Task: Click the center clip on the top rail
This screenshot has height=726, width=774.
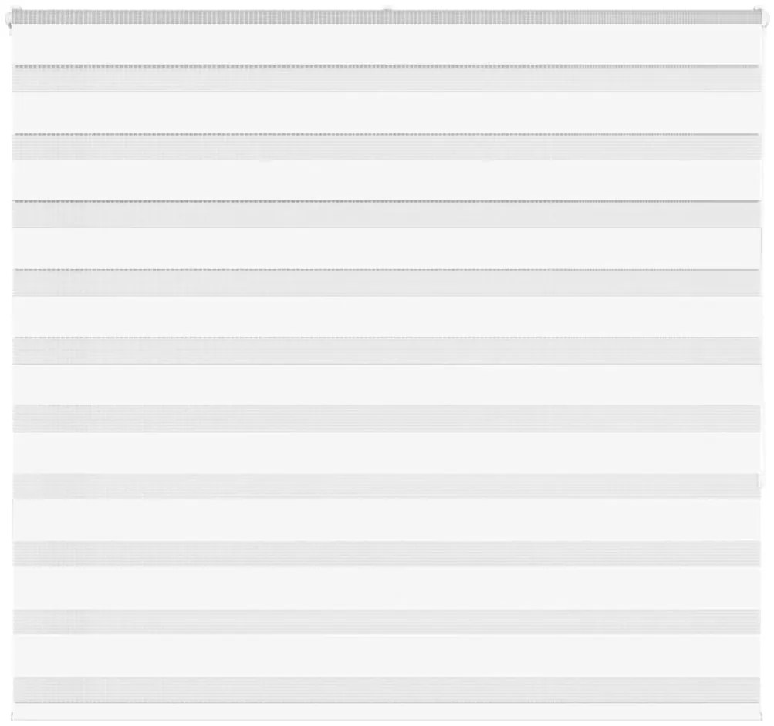Action: [387, 9]
